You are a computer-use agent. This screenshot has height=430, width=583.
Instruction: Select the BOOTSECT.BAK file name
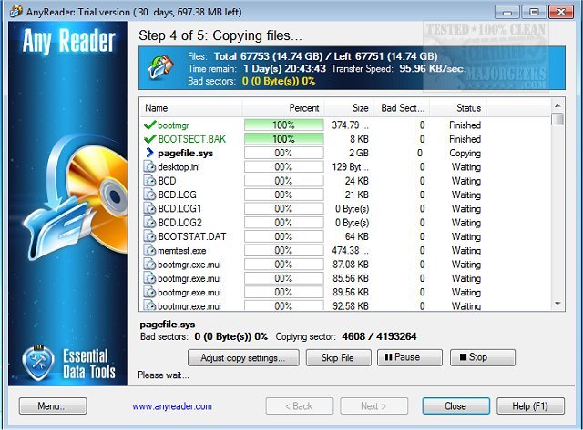(192, 139)
